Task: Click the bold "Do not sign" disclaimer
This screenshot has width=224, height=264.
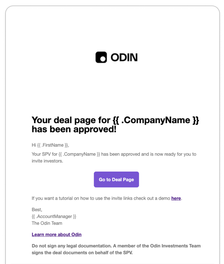Action: [116, 249]
